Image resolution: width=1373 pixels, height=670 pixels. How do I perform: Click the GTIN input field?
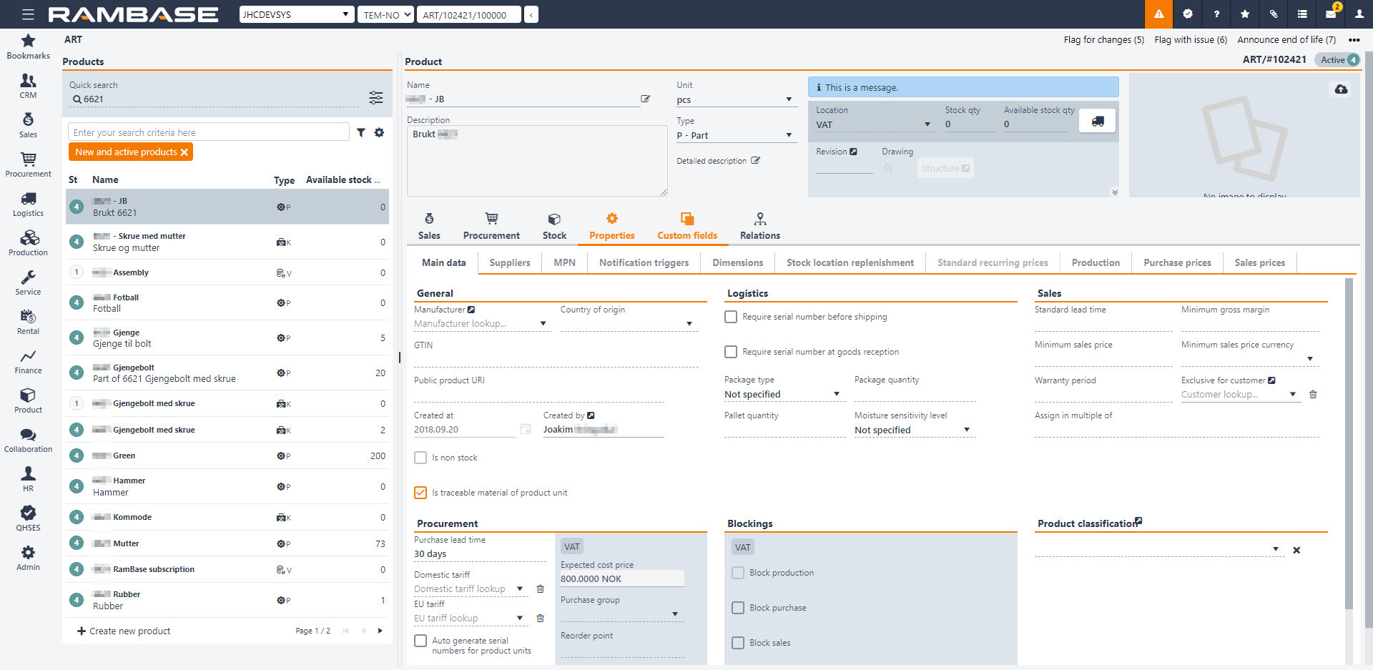pyautogui.click(x=556, y=360)
